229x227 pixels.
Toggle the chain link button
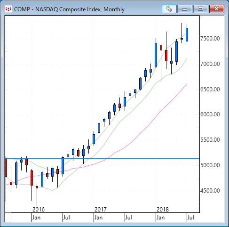point(169,9)
